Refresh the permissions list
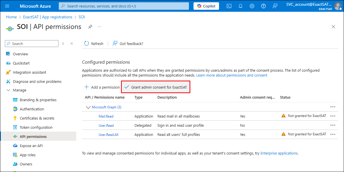The image size is (344, 172). point(94,44)
